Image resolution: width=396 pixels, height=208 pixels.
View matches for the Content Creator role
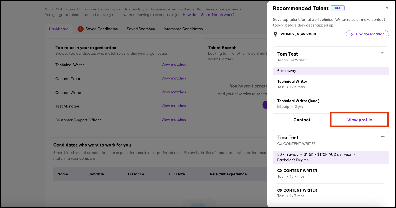coord(174,78)
